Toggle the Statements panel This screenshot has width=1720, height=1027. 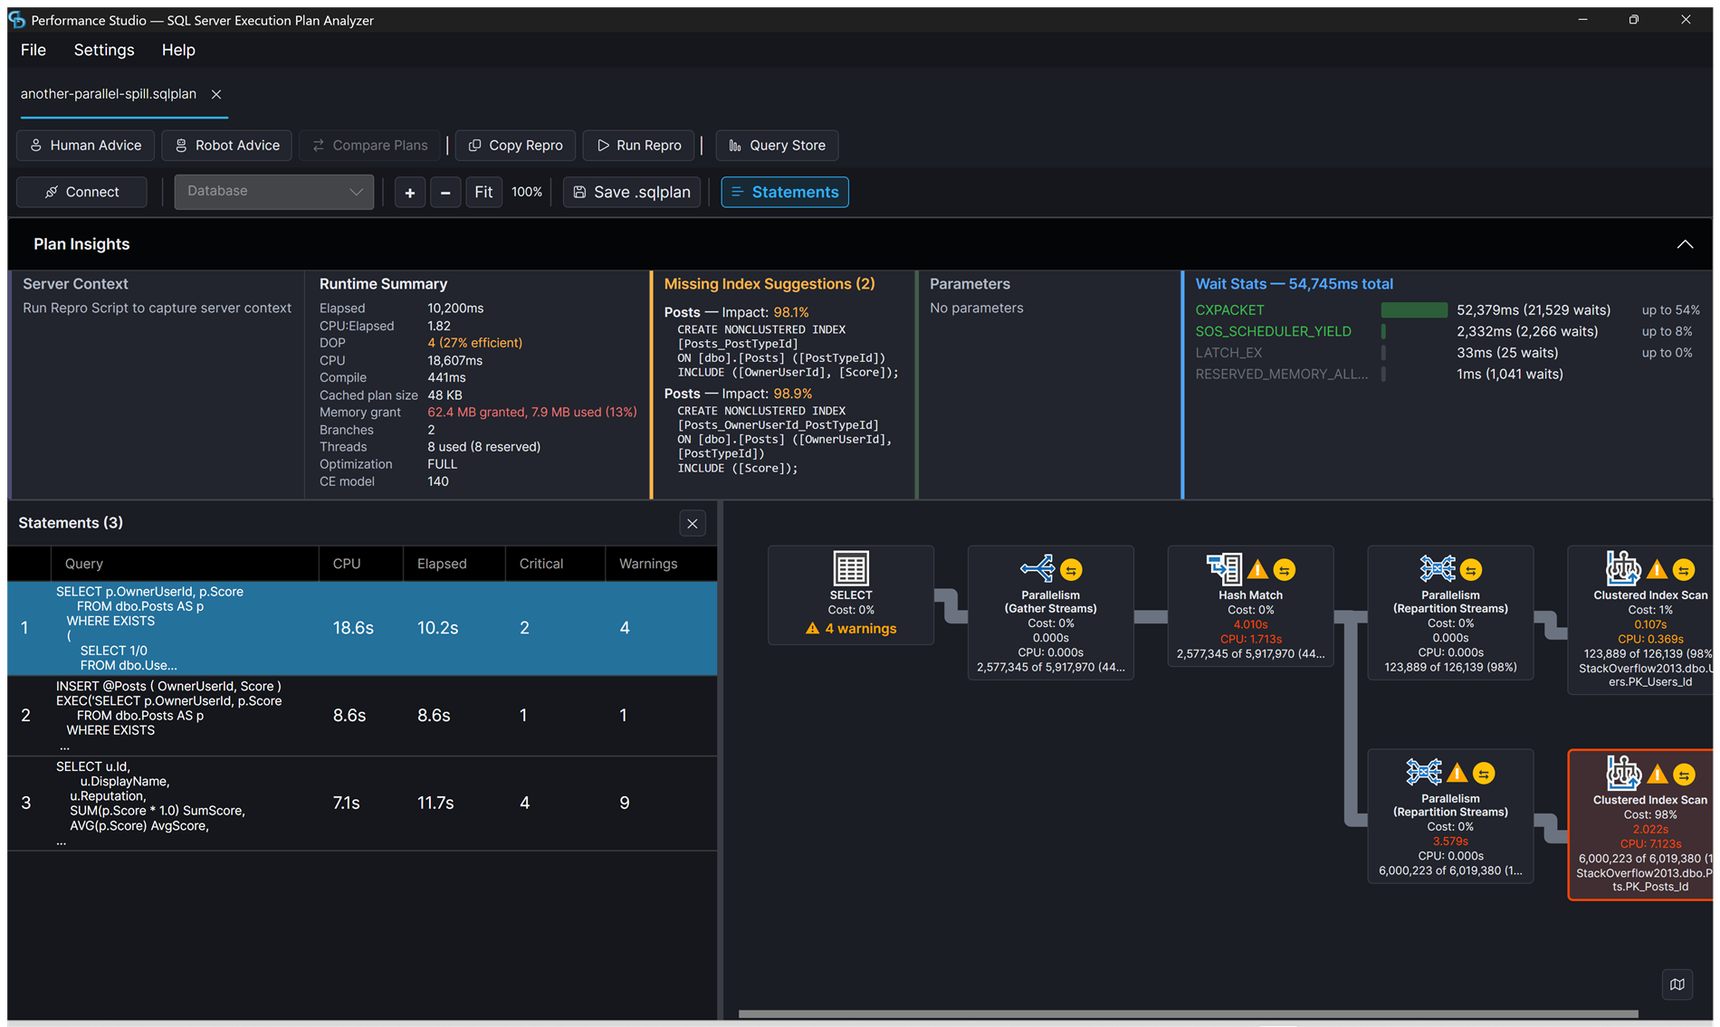(785, 192)
